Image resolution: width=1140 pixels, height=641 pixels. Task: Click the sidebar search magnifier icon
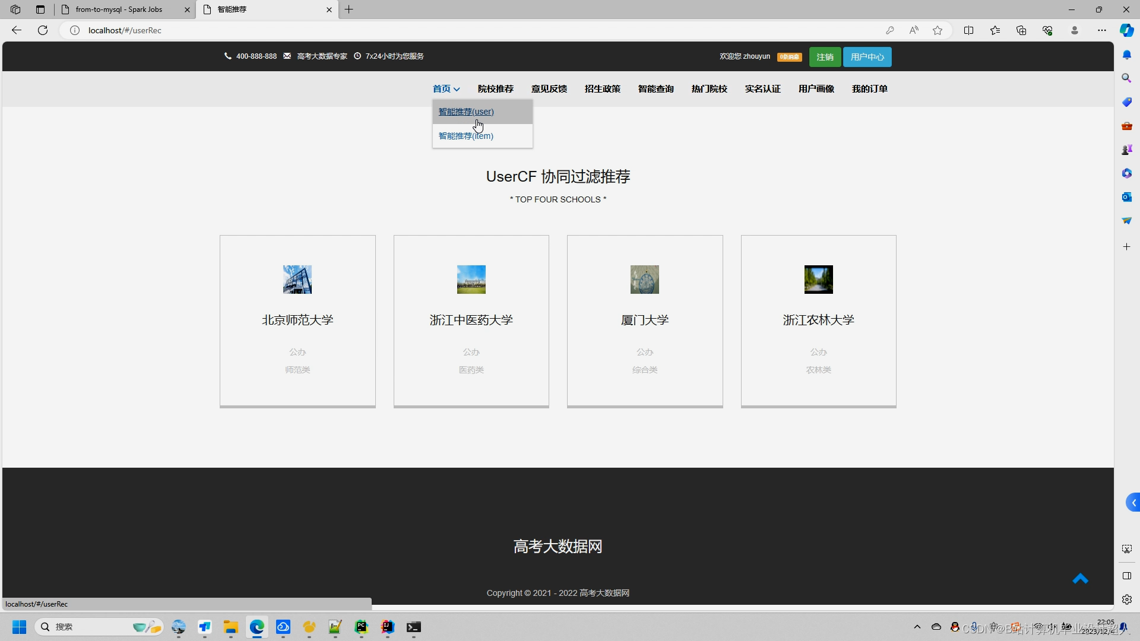coord(1126,78)
